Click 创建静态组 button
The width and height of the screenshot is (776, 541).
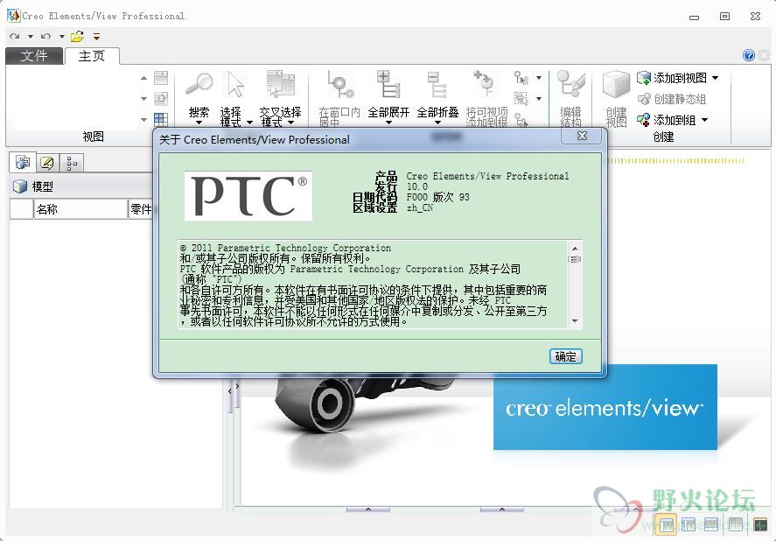[672, 99]
